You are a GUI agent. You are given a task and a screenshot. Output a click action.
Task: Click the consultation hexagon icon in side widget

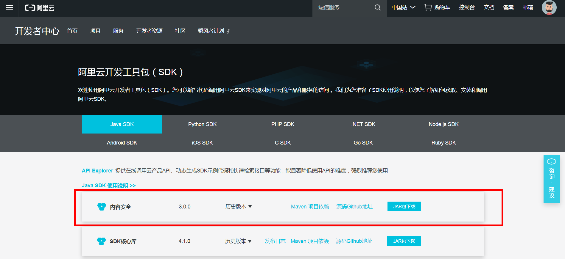click(x=552, y=161)
